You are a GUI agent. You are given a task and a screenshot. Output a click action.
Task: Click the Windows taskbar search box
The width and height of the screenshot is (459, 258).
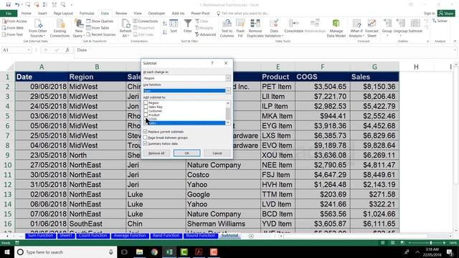pos(66,252)
